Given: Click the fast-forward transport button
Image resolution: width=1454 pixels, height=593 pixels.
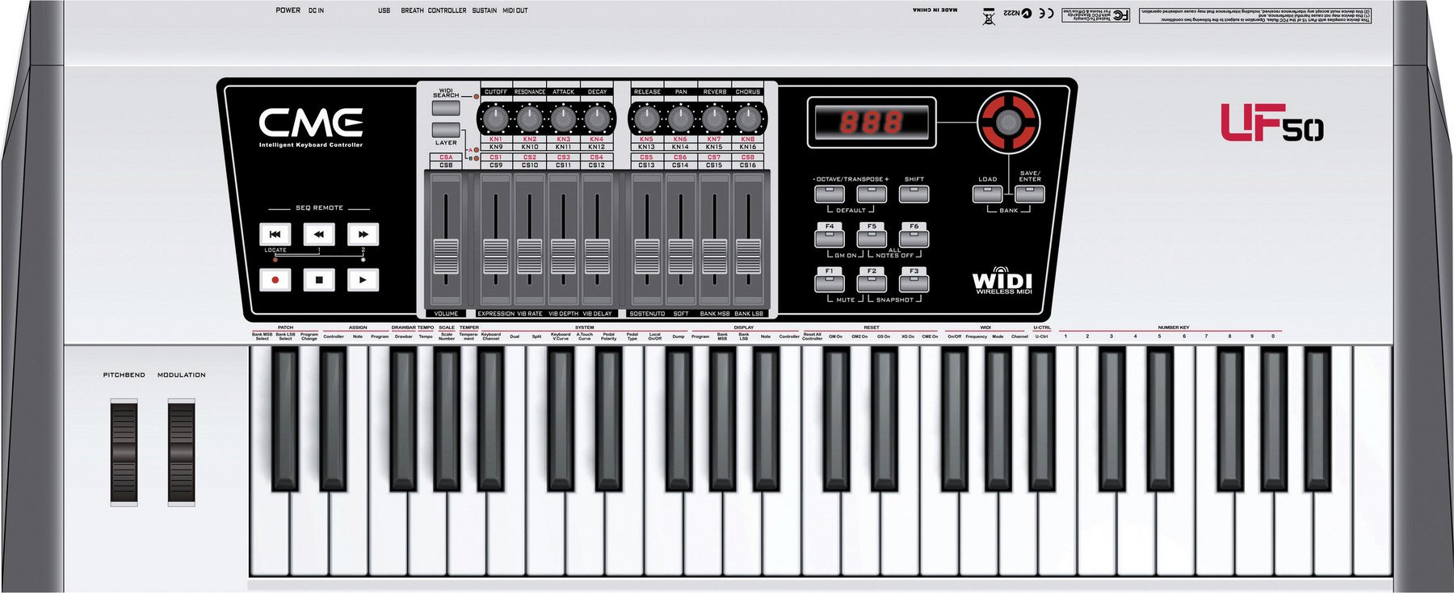Looking at the screenshot, I should tap(363, 234).
